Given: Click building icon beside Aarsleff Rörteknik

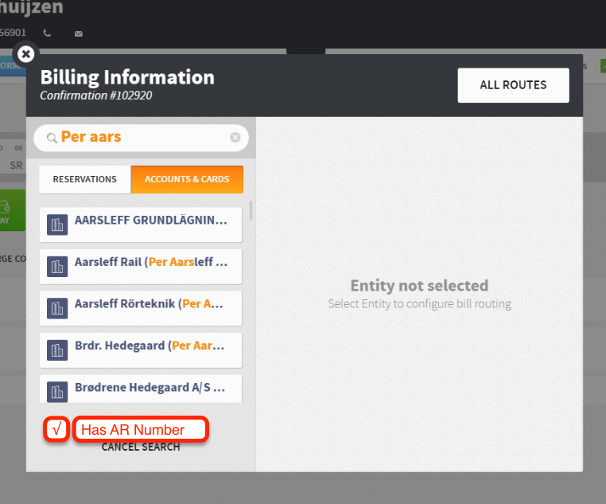Looking at the screenshot, I should [x=57, y=308].
